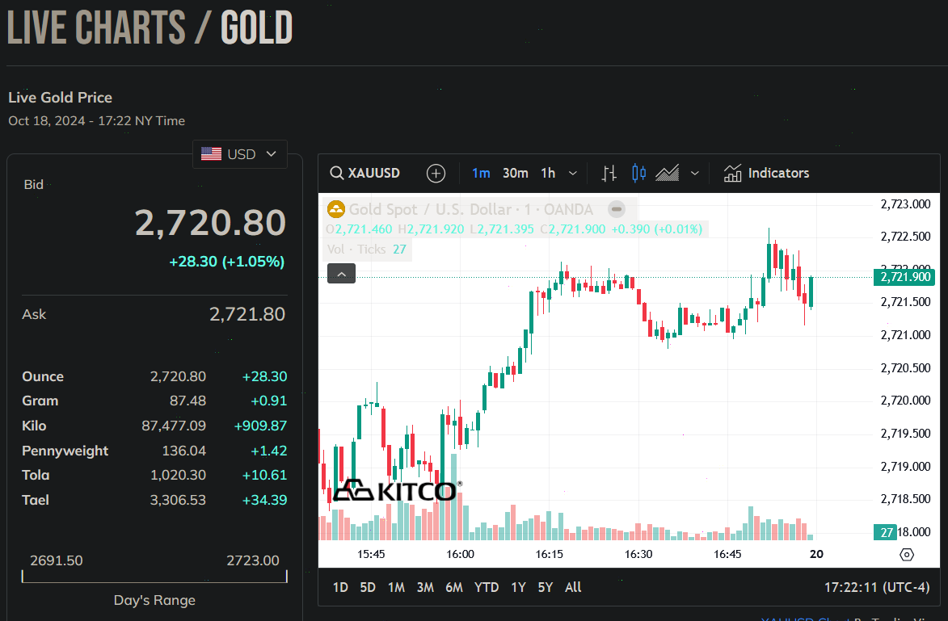948x621 pixels.
Task: Click price axis label 2,720.000
Action: tap(905, 401)
